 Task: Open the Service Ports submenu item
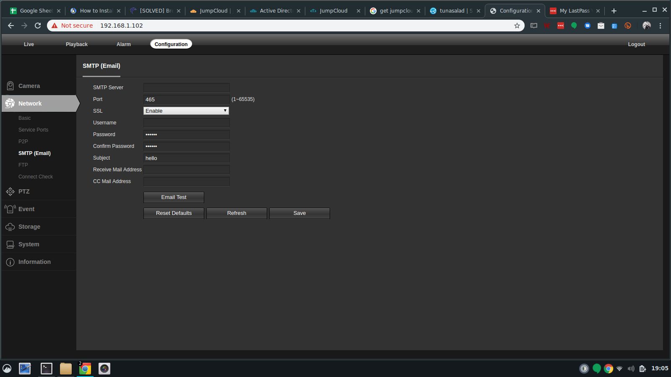(x=33, y=130)
